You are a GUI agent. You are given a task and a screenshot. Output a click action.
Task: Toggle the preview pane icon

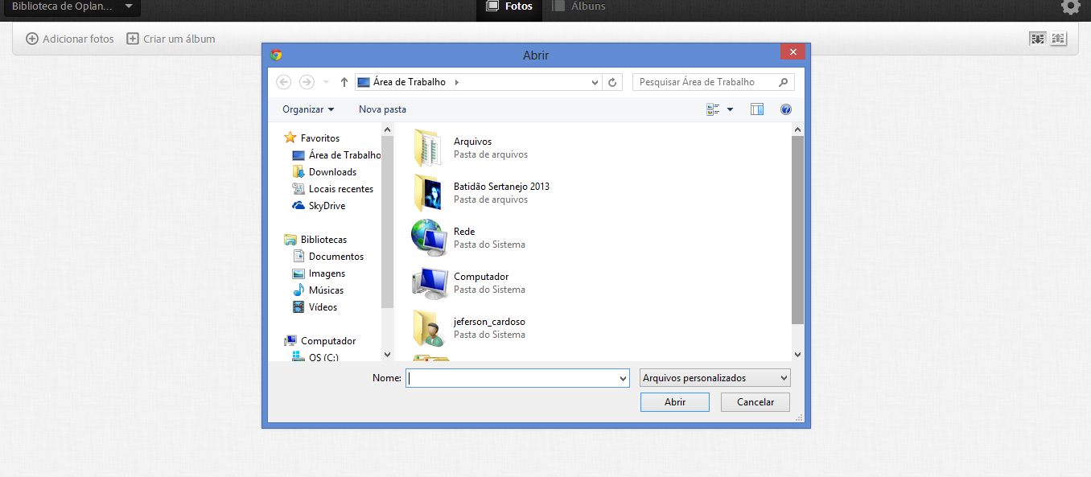[x=756, y=109]
